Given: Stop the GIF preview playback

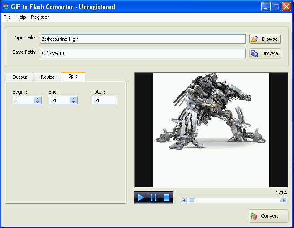Looking at the screenshot, I should pos(167,198).
